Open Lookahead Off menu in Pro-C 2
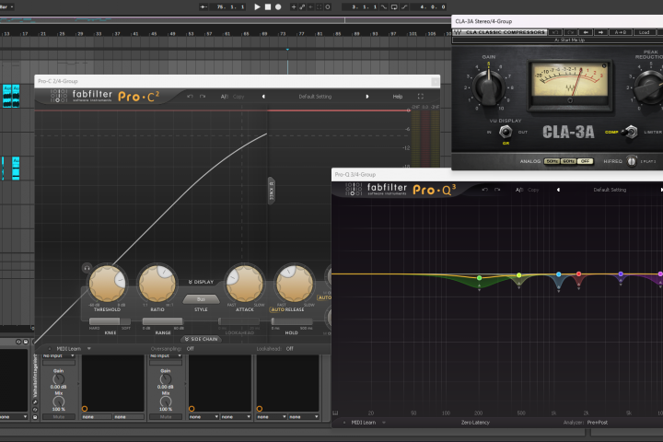 (x=290, y=348)
